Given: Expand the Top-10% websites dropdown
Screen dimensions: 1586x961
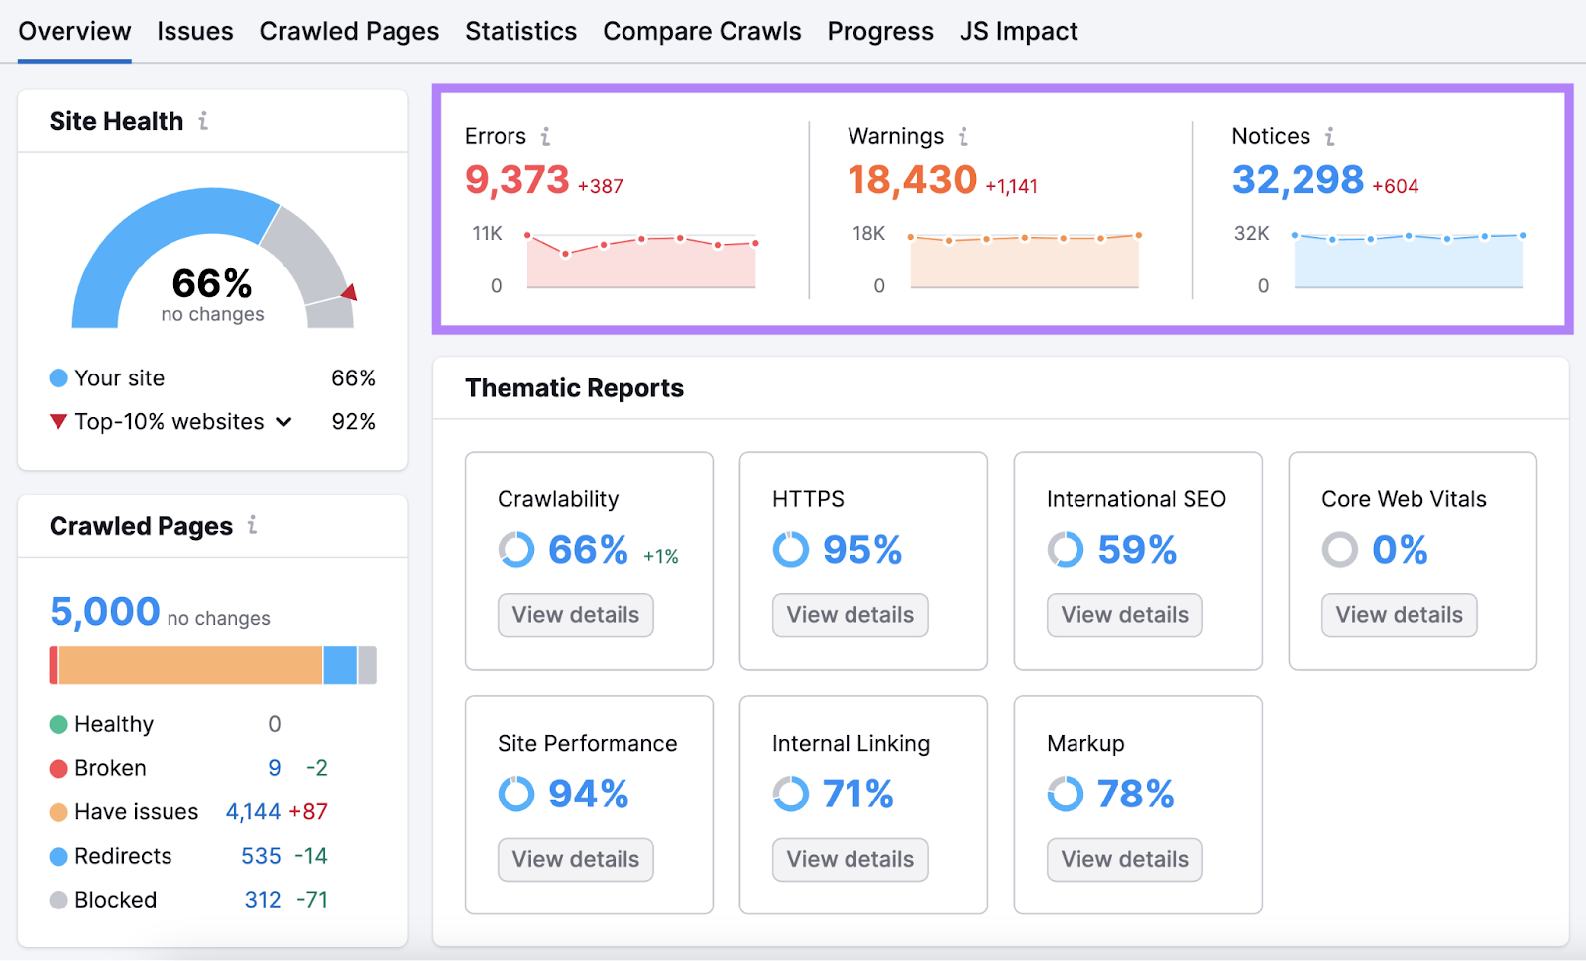Looking at the screenshot, I should point(283,422).
